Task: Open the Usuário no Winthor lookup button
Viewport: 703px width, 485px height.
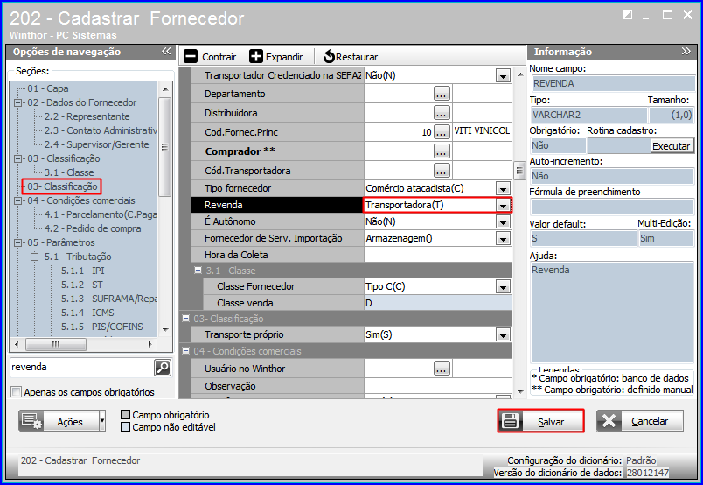Action: 442,369
